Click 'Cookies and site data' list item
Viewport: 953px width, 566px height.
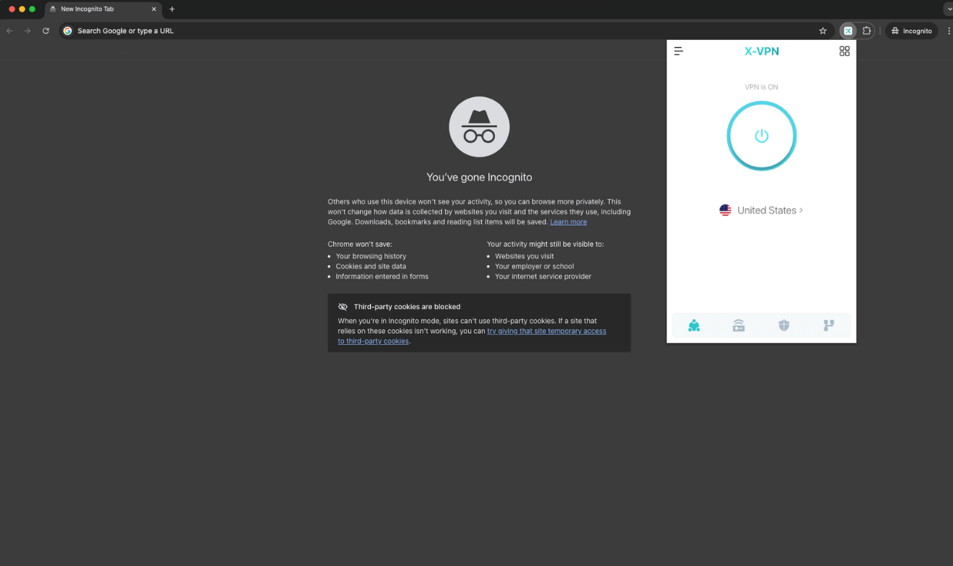371,266
